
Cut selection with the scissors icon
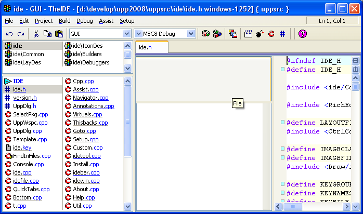[36, 34]
